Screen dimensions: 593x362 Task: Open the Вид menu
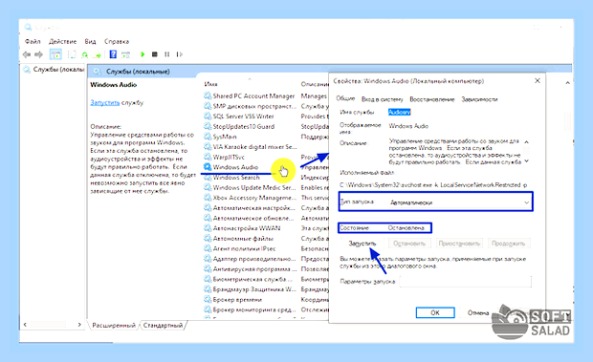point(90,41)
